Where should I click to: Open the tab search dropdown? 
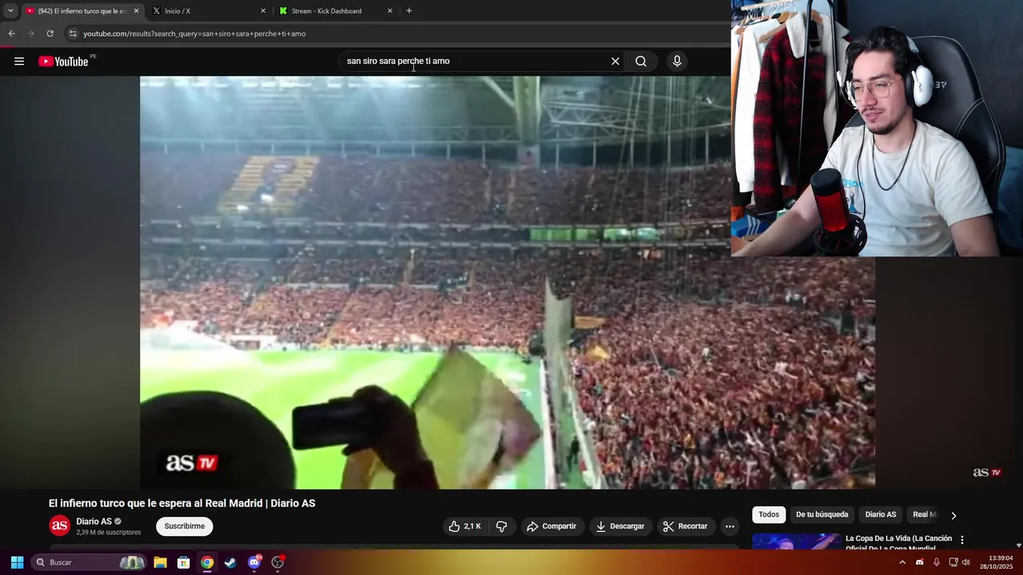pos(10,11)
